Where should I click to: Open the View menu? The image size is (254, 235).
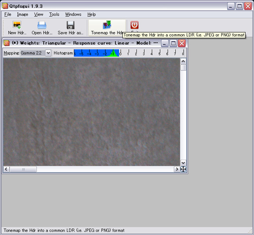[39, 14]
